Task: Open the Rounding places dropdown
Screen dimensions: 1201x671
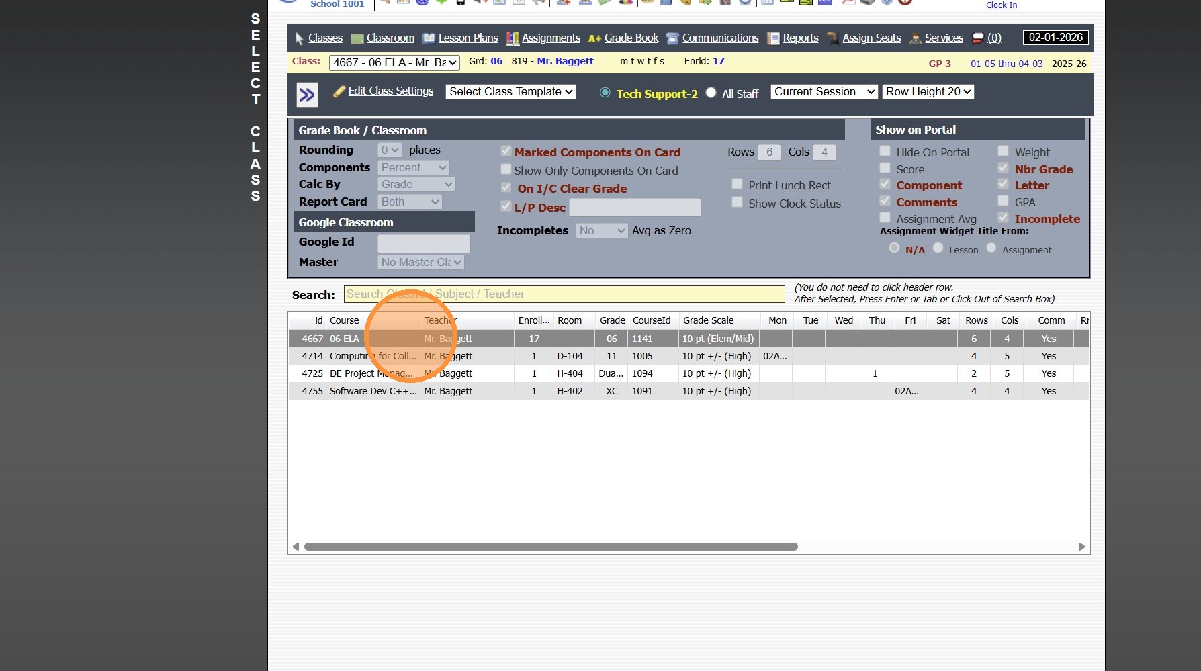Action: 390,150
